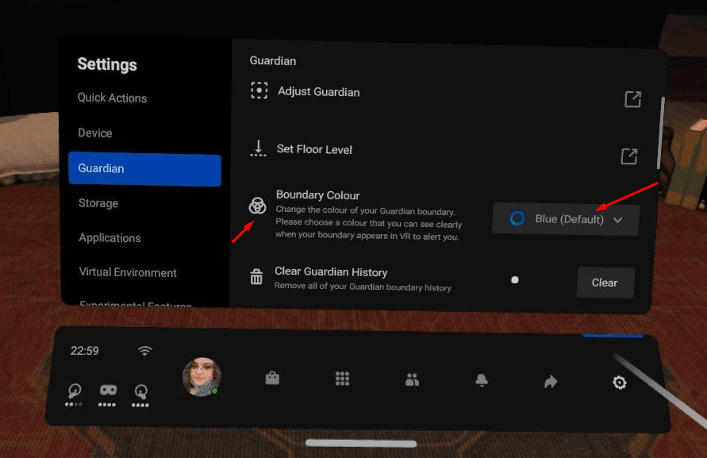Select Storage in the Settings sidebar
Image resolution: width=707 pixels, height=458 pixels.
tap(98, 203)
